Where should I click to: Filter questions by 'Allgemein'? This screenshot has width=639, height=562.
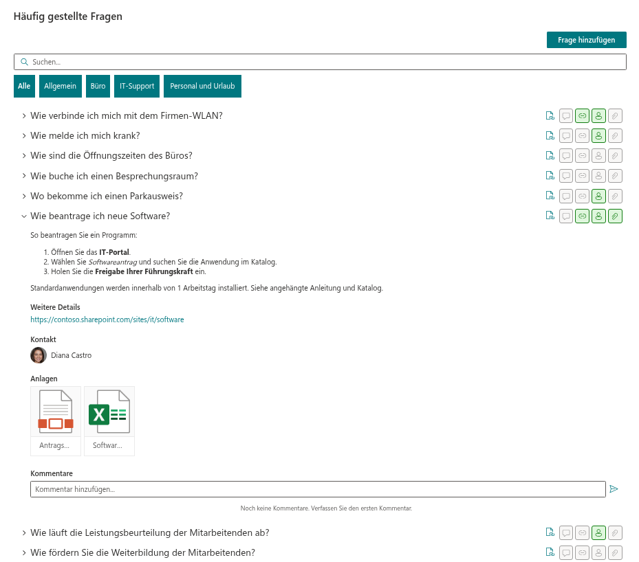[x=61, y=87]
